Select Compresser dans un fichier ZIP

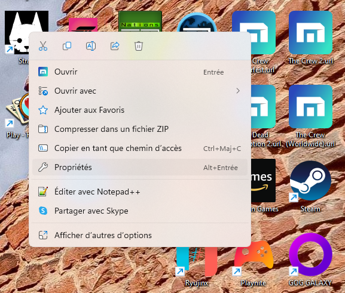coord(140,129)
